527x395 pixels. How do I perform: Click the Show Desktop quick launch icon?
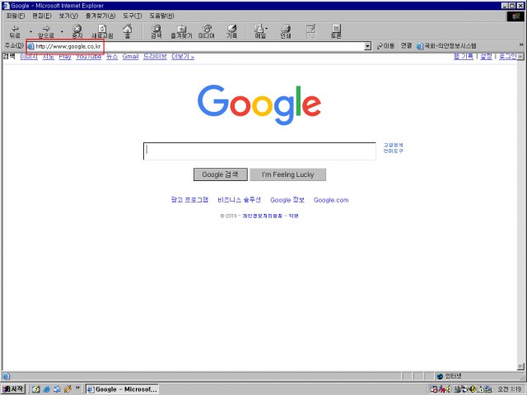point(36,389)
